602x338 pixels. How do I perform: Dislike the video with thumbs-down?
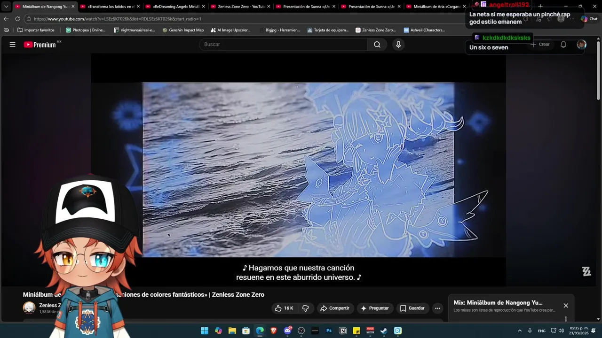coord(305,308)
